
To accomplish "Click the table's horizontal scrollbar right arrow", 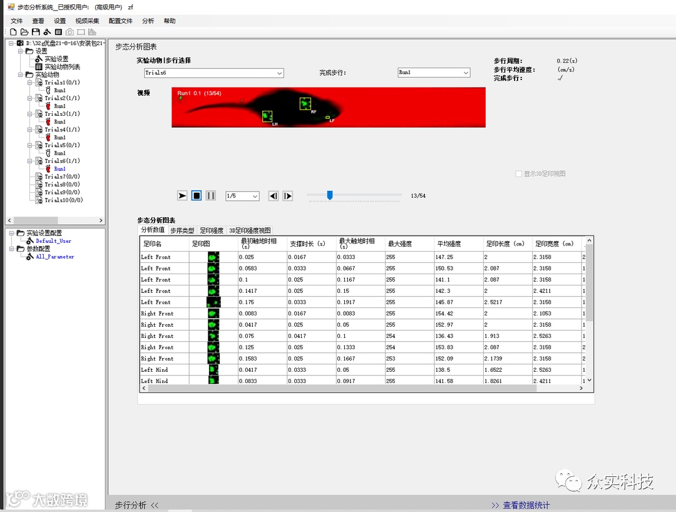I will point(581,388).
